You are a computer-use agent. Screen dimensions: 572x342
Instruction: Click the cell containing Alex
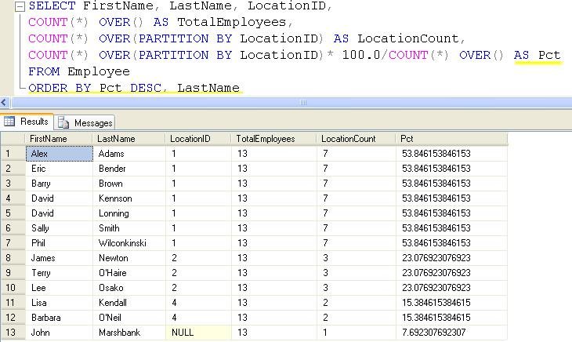point(60,154)
